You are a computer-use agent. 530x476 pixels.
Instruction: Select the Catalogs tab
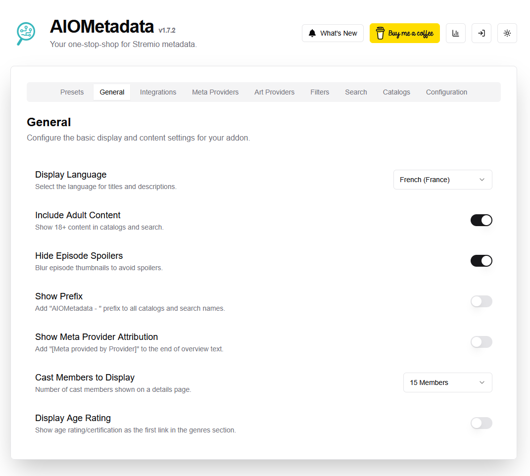(396, 92)
